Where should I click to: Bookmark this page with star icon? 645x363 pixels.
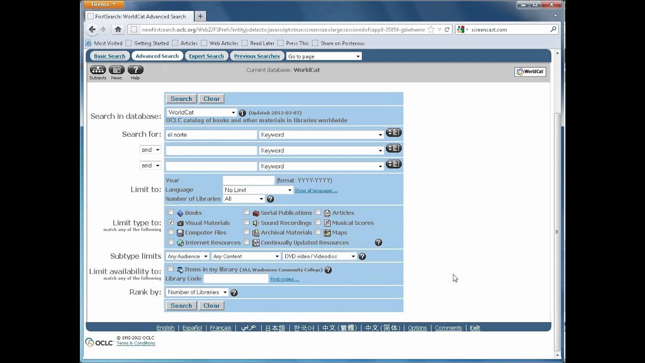pos(431,29)
